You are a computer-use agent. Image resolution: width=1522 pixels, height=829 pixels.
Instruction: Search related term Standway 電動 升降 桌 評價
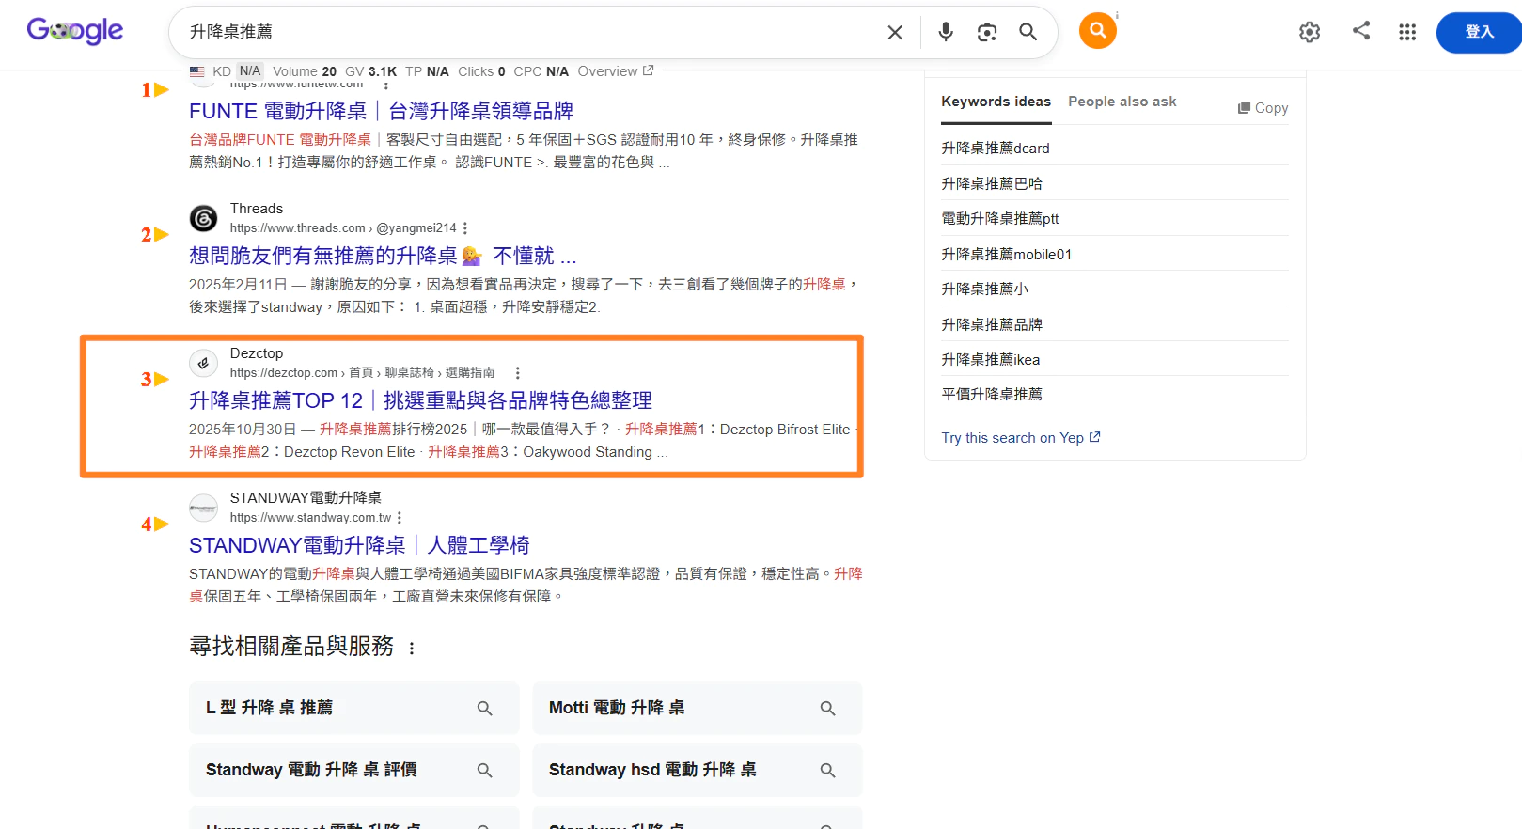click(354, 770)
